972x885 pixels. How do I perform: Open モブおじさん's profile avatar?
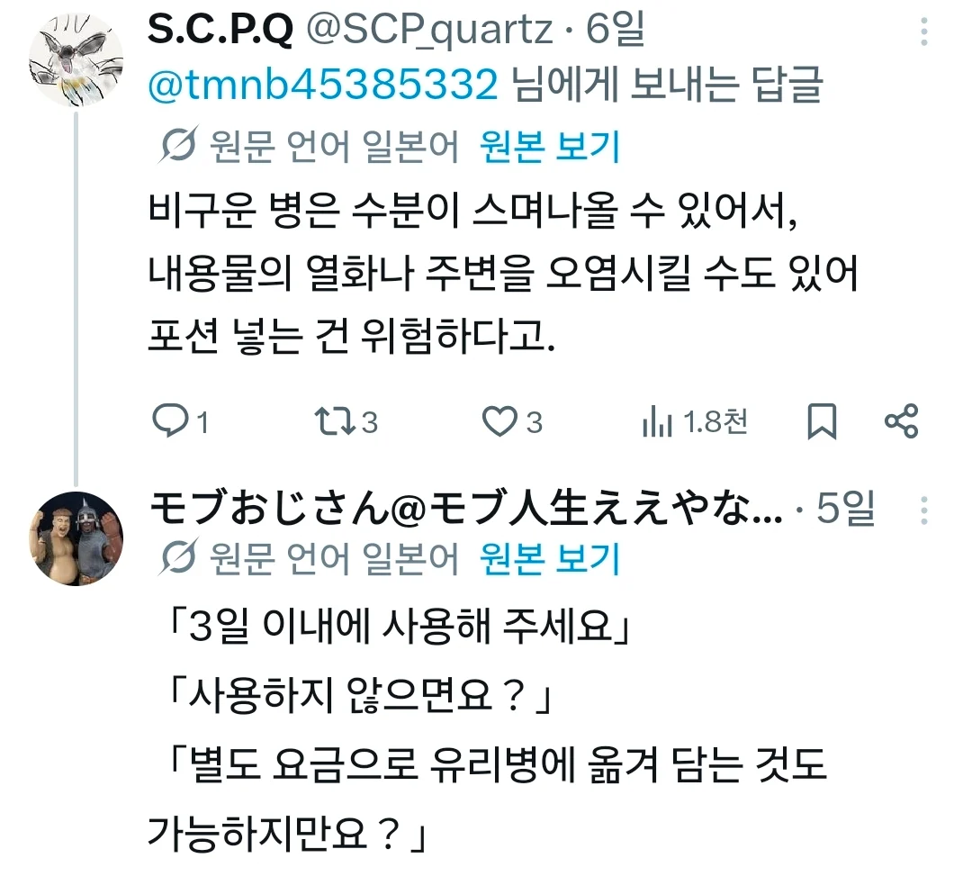pos(76,536)
